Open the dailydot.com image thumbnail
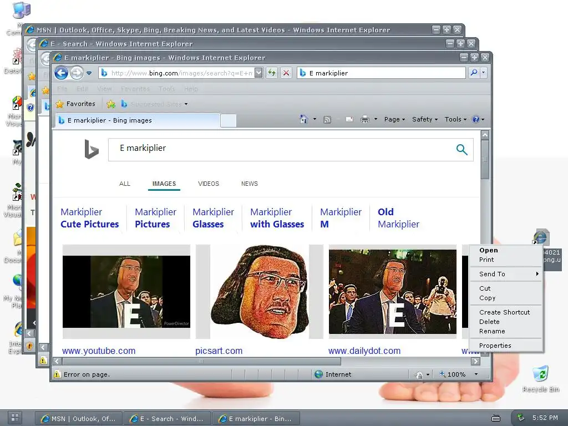 click(x=393, y=292)
